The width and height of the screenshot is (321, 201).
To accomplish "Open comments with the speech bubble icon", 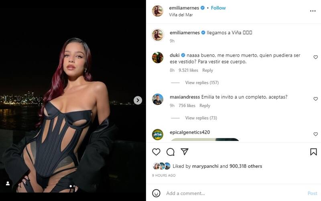I will (170, 152).
